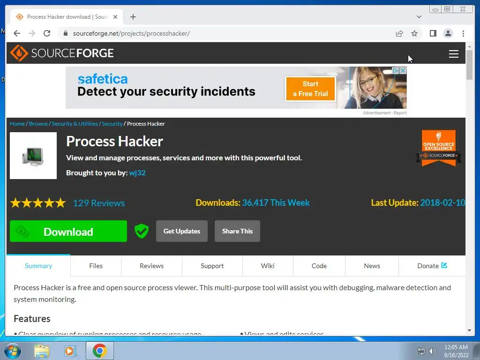
Task: Click the share page icon in address bar
Action: click(x=399, y=33)
